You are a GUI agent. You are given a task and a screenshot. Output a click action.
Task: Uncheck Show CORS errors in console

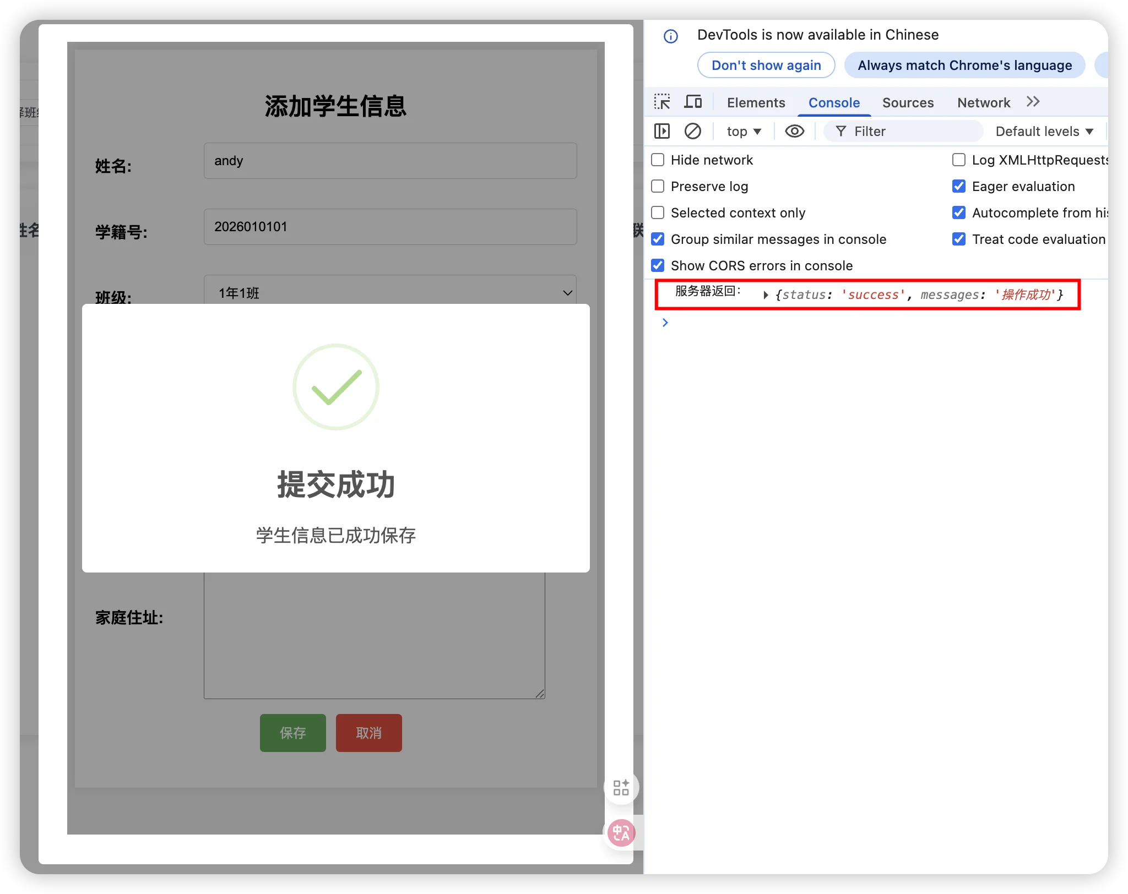(658, 265)
